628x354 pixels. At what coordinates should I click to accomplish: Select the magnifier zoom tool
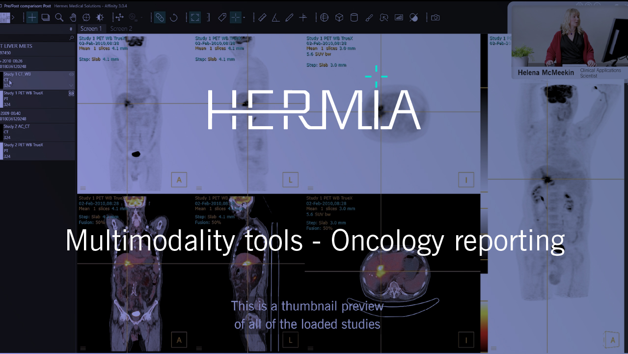point(59,18)
